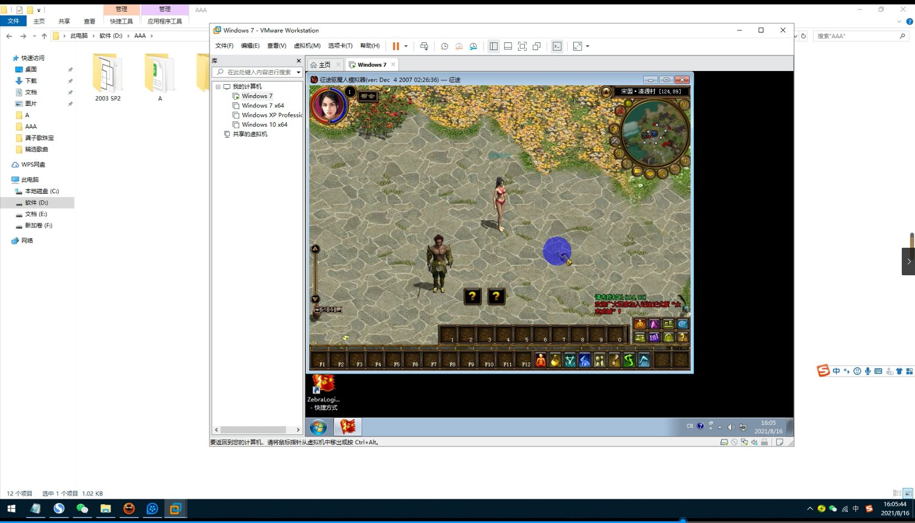Screen dimensions: 915x523
Task: Click the question mark help icon in game panel
Action: pos(683,337)
